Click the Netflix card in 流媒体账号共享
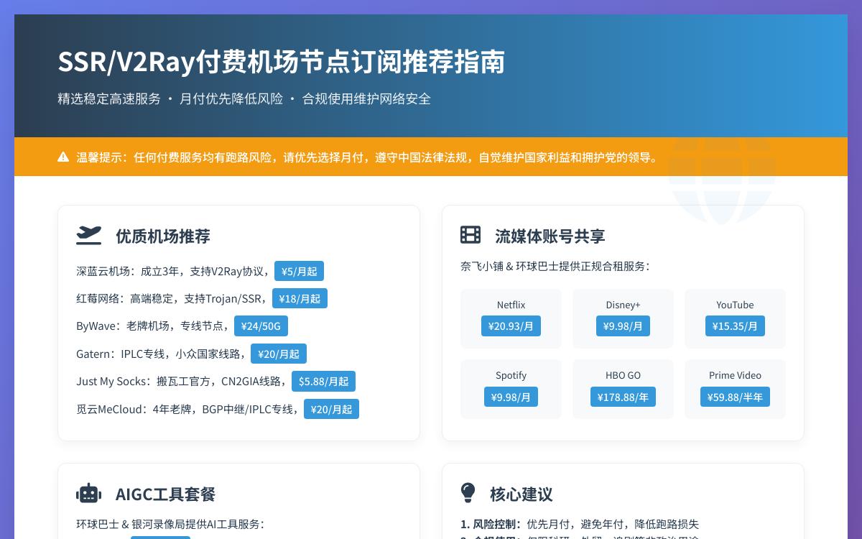This screenshot has height=539, width=862. [x=511, y=318]
